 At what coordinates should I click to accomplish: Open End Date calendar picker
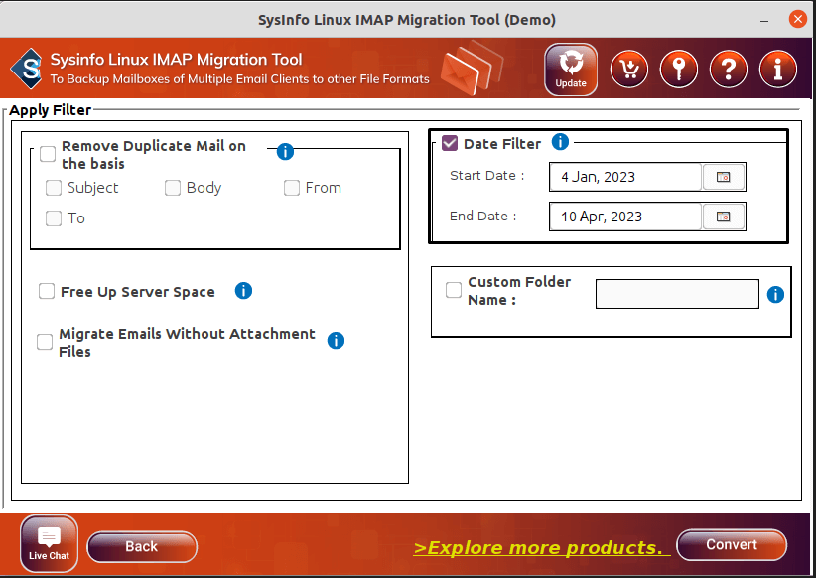[724, 217]
